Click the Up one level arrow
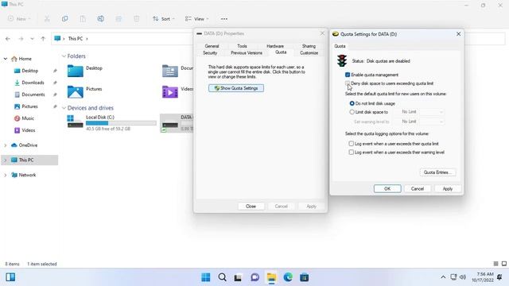This screenshot has width=509, height=286. [43, 39]
